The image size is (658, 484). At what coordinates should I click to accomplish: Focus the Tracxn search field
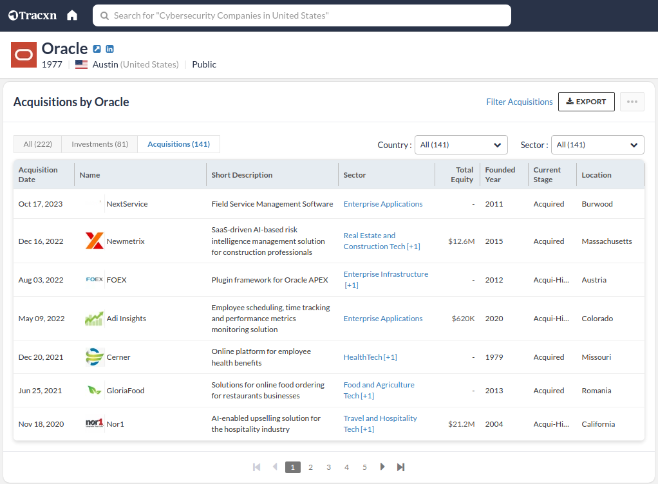pos(302,15)
